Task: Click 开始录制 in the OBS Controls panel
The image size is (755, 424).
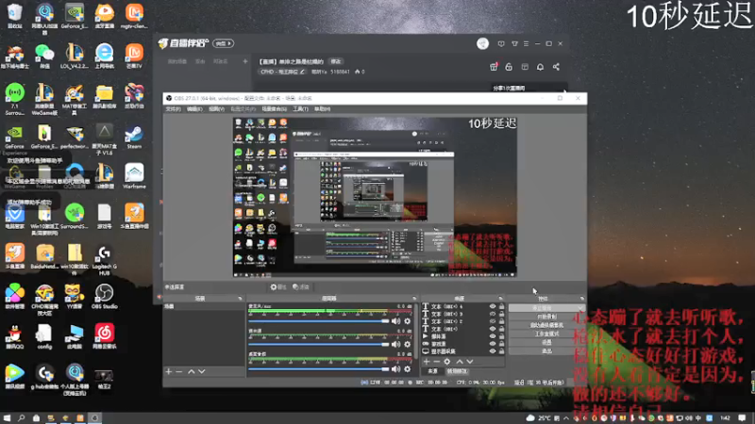Action: pyautogui.click(x=546, y=317)
